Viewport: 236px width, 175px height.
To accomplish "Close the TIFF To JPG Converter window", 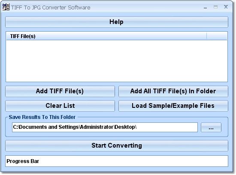I will coord(226,7).
